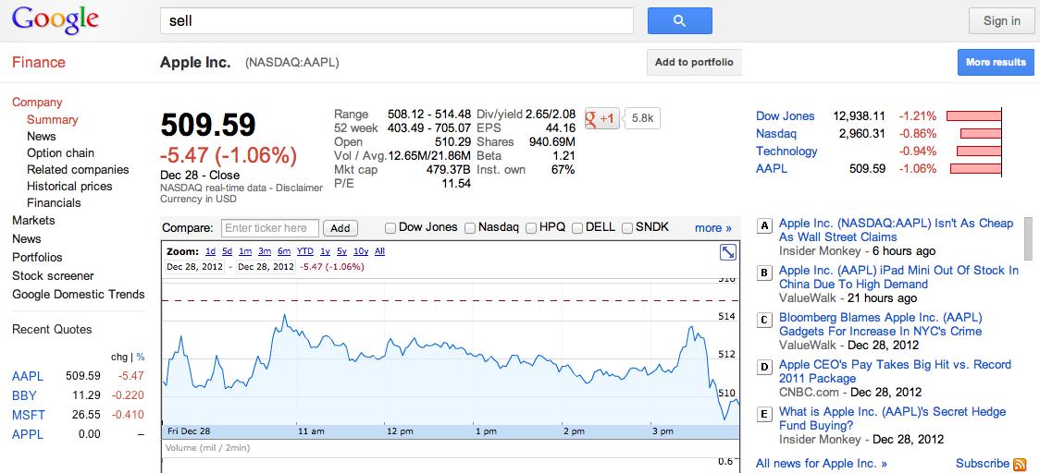Open 'All news for Apple Inc. »' link

coord(821,464)
